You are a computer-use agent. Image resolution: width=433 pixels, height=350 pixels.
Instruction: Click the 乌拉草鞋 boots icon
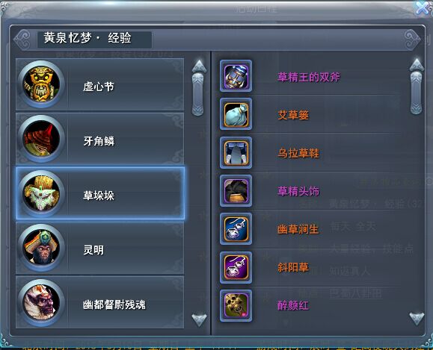236,152
